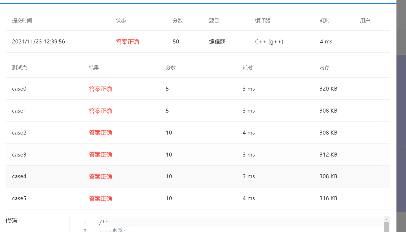
Task: Click the 分数 header in the submission table
Action: [178, 21]
